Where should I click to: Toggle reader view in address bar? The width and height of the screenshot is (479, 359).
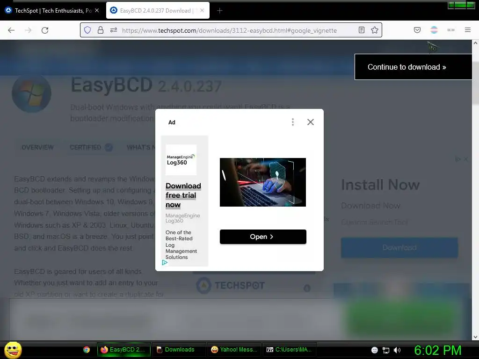pos(362,30)
